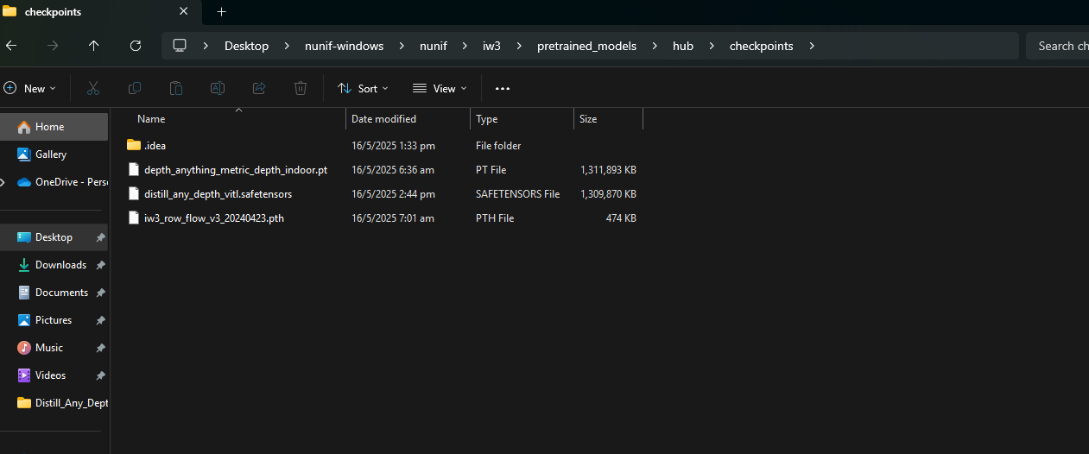1089x454 pixels.
Task: Click the Share icon in toolbar
Action: (x=259, y=88)
